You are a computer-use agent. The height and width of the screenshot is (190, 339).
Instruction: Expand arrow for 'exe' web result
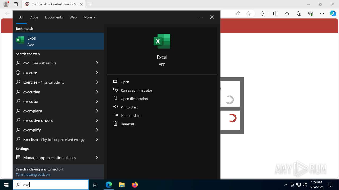(97, 63)
